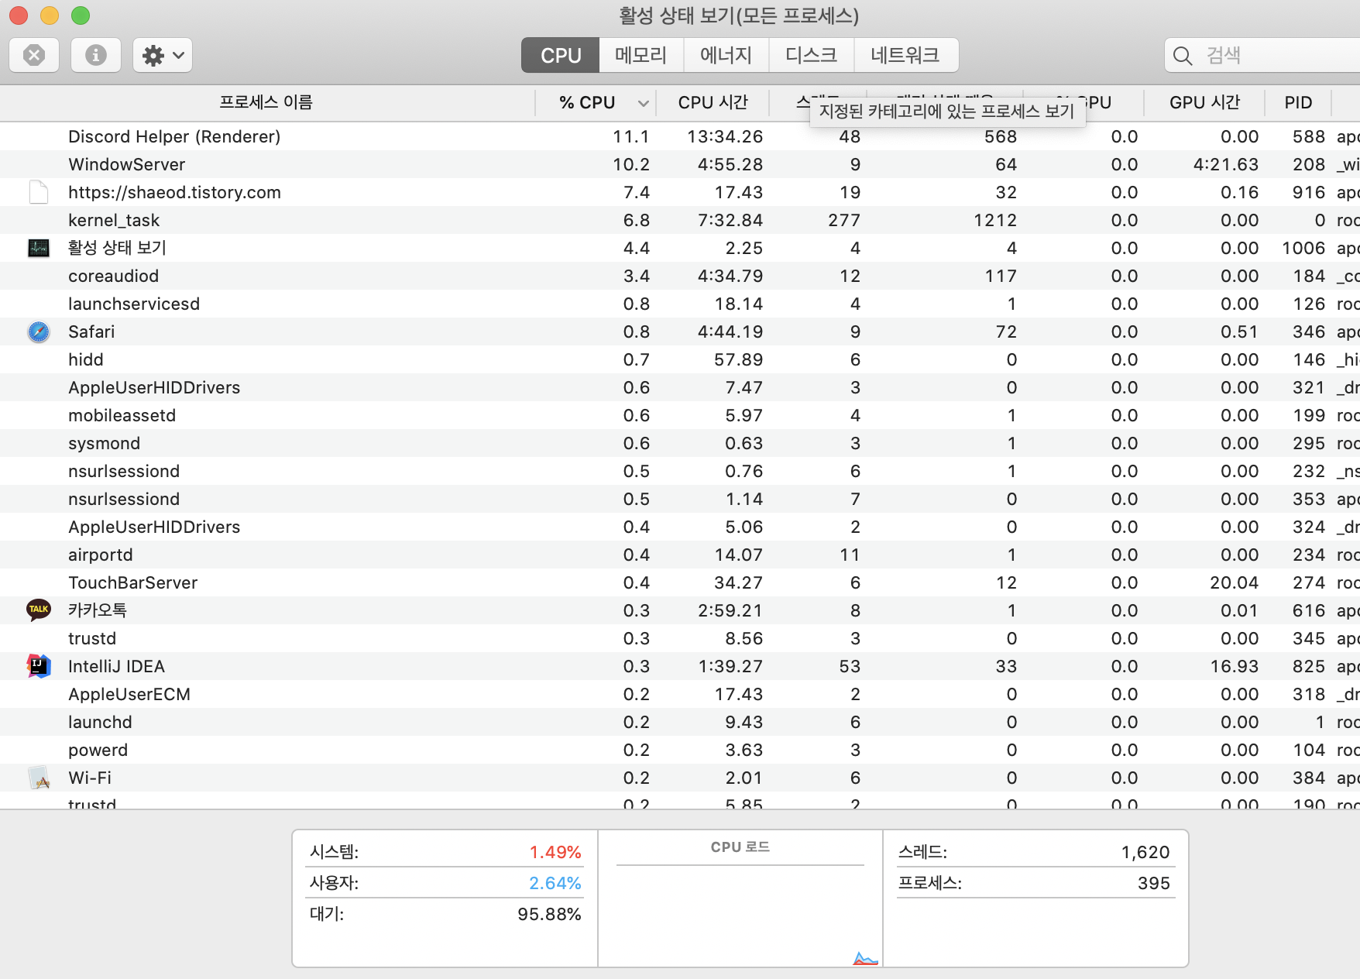Open the process info inspector button
Image resolution: width=1360 pixels, height=979 pixels.
[96, 55]
